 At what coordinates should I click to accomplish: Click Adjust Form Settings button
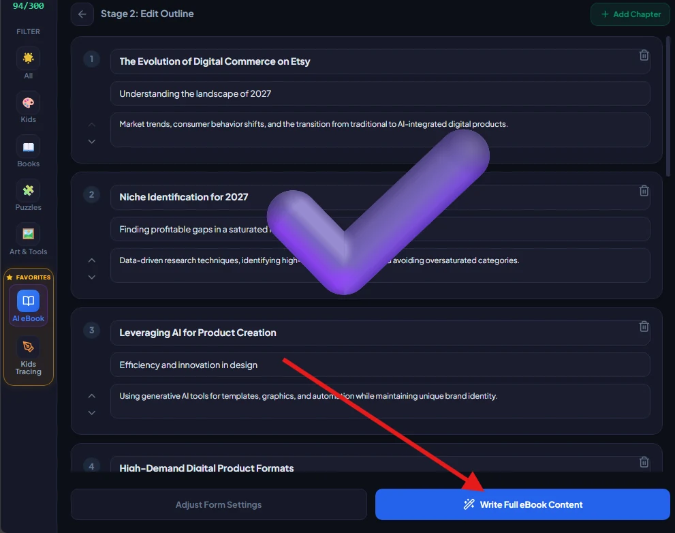[219, 504]
